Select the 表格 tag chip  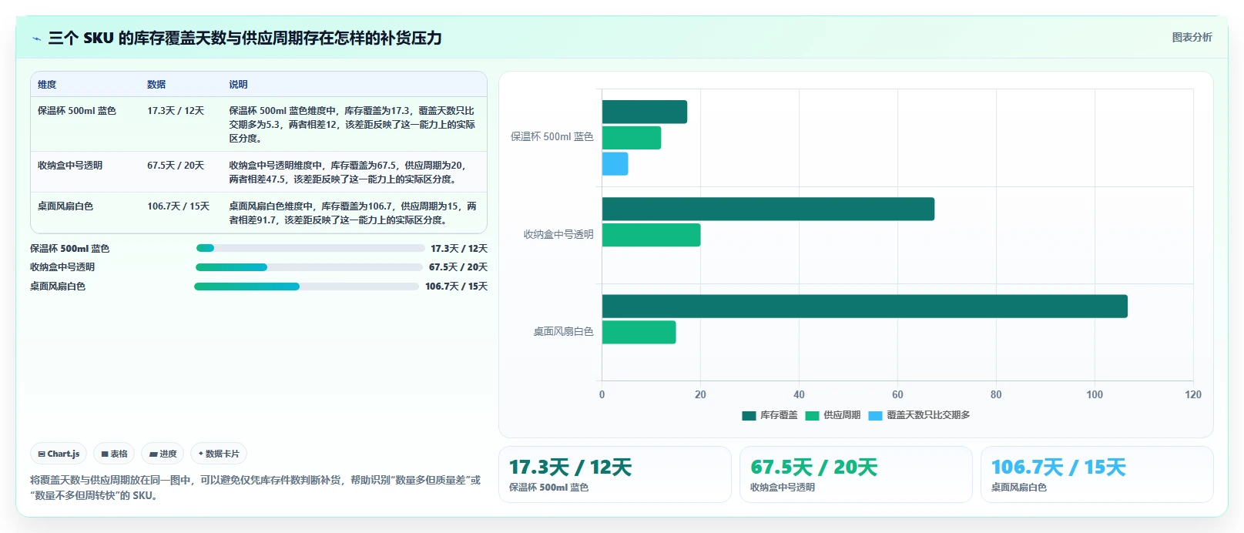coord(114,454)
